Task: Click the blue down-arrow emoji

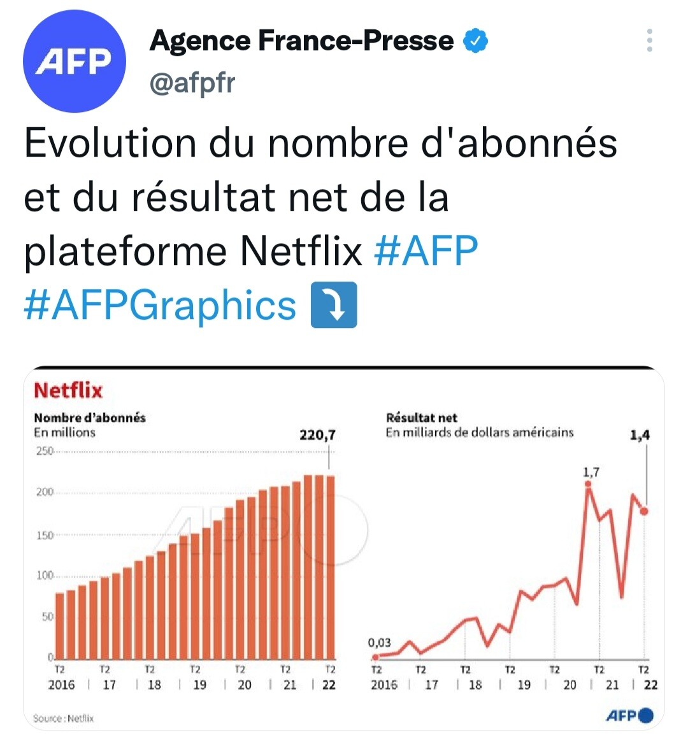Action: (x=333, y=306)
